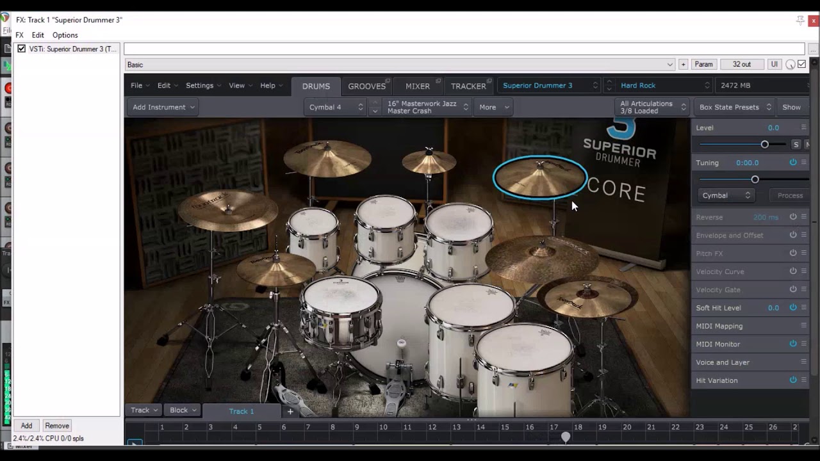
Task: Add a new track with plus tab
Action: [x=290, y=411]
